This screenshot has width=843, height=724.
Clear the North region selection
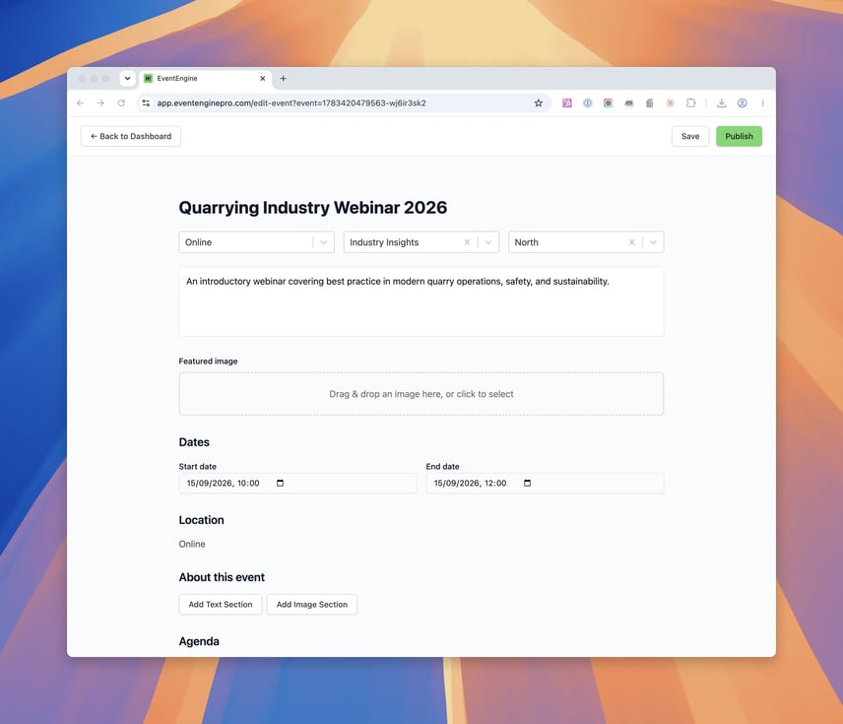coord(632,242)
